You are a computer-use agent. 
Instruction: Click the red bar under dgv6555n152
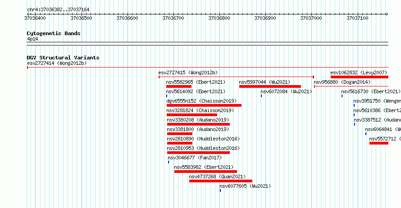(x=204, y=105)
